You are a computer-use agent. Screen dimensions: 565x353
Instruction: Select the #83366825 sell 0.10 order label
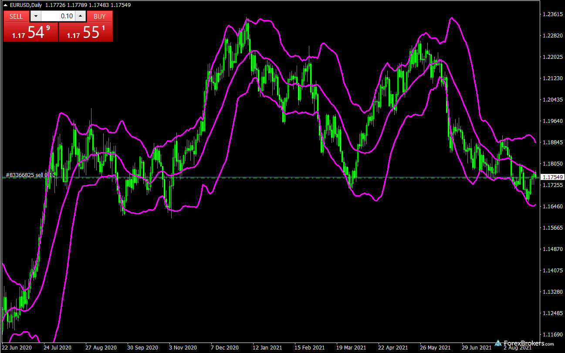tap(30, 175)
